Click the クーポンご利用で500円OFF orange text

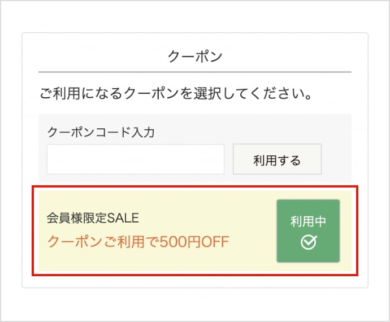(x=138, y=242)
